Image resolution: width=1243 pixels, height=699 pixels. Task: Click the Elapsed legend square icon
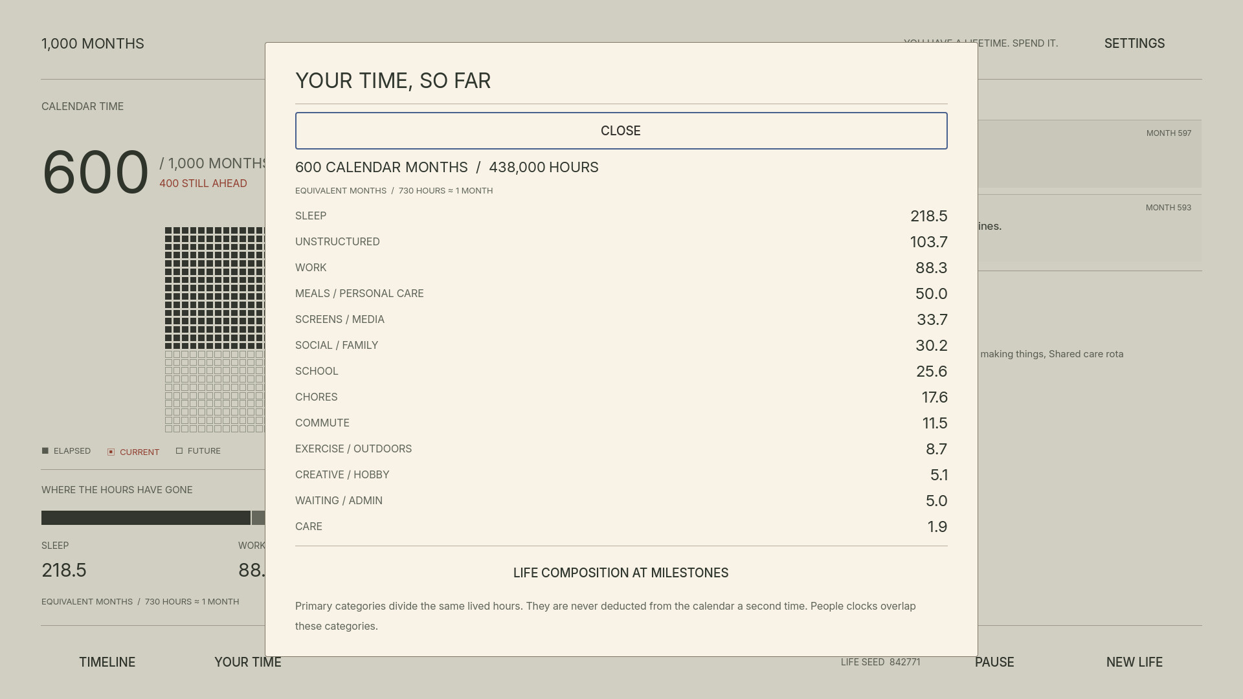[x=45, y=450]
